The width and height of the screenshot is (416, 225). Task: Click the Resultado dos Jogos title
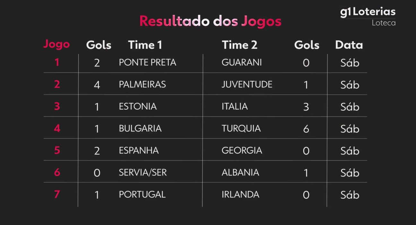(x=210, y=21)
